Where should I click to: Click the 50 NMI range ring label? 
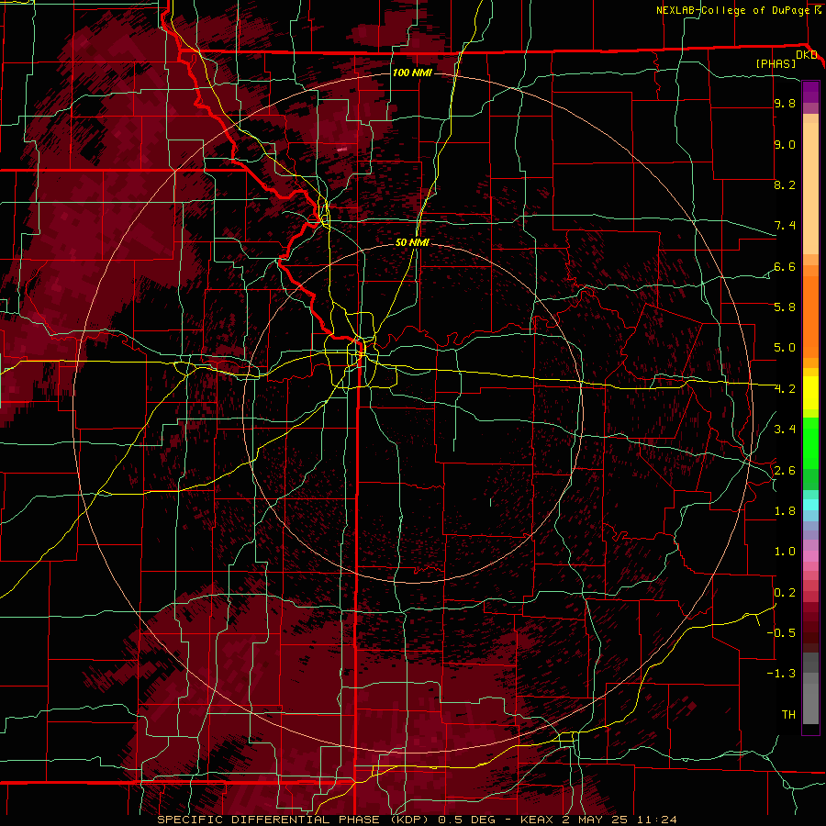tap(412, 242)
